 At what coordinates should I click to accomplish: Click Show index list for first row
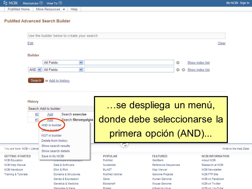(x=198, y=62)
